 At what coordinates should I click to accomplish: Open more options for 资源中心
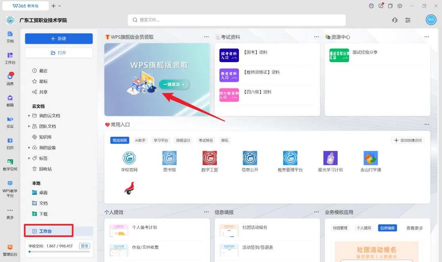click(426, 37)
